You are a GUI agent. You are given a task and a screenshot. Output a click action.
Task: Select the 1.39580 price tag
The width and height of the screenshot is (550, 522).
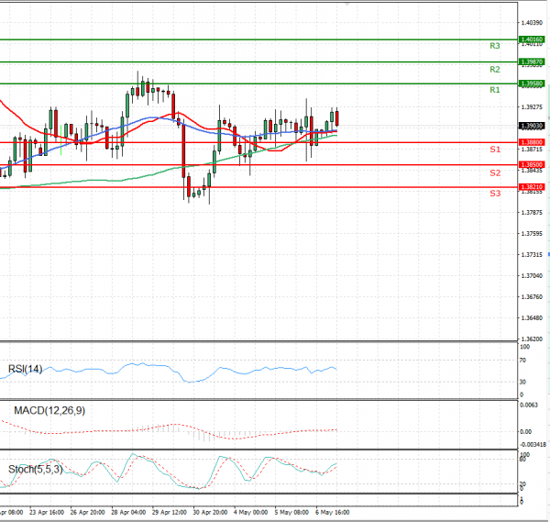(532, 83)
